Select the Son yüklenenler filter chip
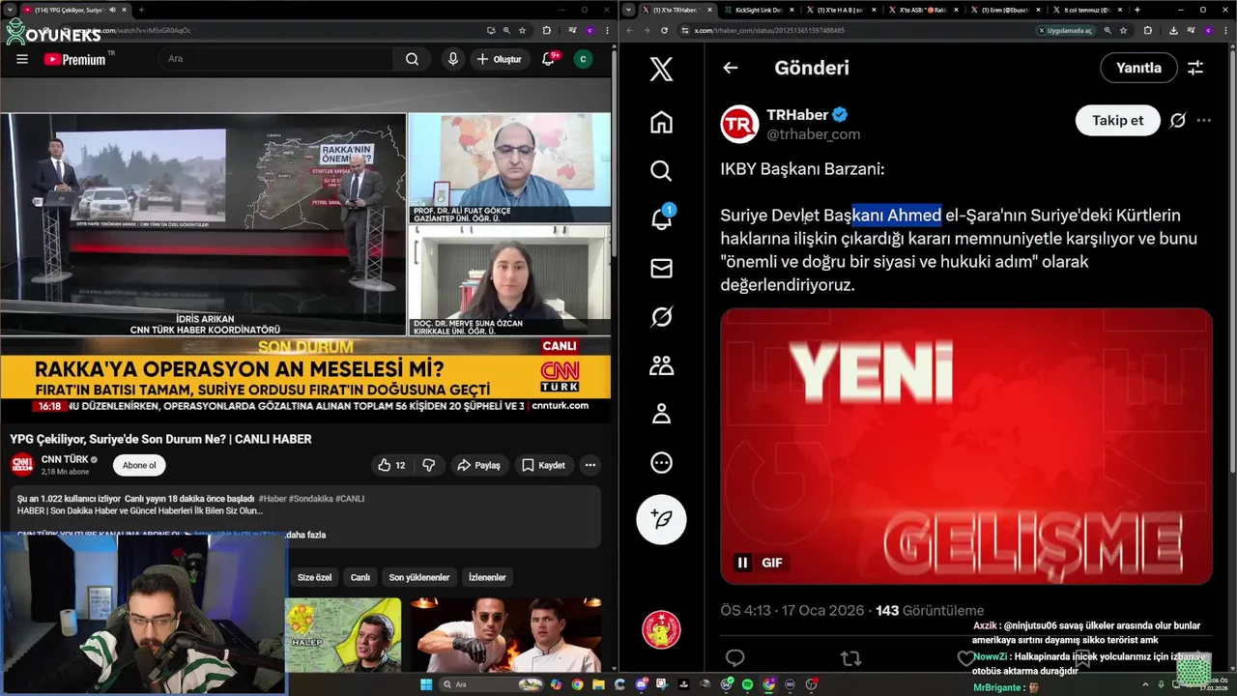Image resolution: width=1237 pixels, height=696 pixels. [x=419, y=577]
